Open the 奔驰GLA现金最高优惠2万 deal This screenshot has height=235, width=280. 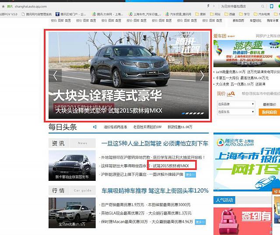coord(122,213)
